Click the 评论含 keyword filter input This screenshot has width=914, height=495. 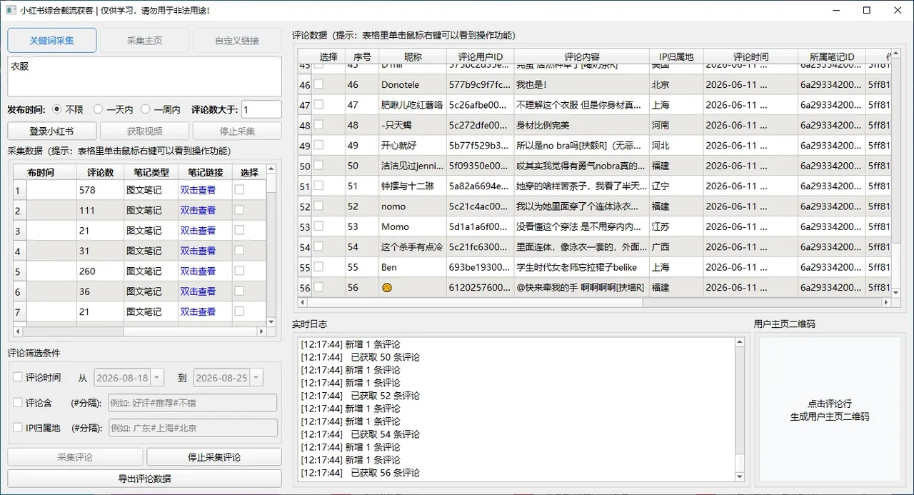click(x=192, y=403)
